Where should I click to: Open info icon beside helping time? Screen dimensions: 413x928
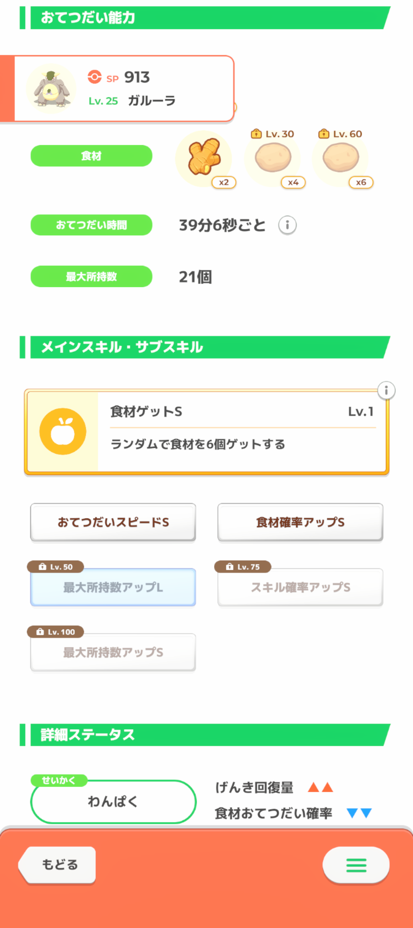point(287,225)
